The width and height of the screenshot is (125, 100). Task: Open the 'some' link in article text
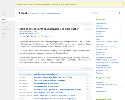point(43,44)
